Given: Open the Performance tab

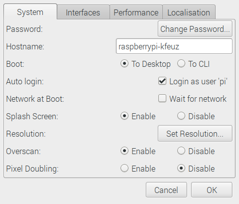Looking at the screenshot, I should [136, 12].
